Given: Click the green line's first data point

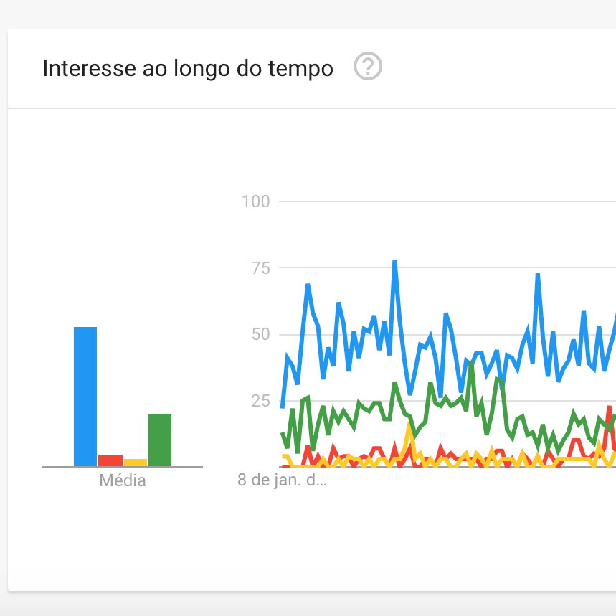Looking at the screenshot, I should [283, 434].
